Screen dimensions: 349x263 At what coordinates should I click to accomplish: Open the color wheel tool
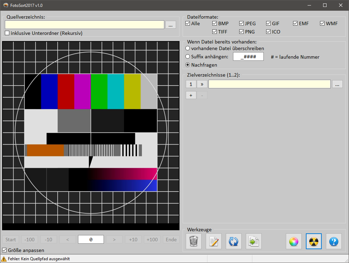click(294, 241)
